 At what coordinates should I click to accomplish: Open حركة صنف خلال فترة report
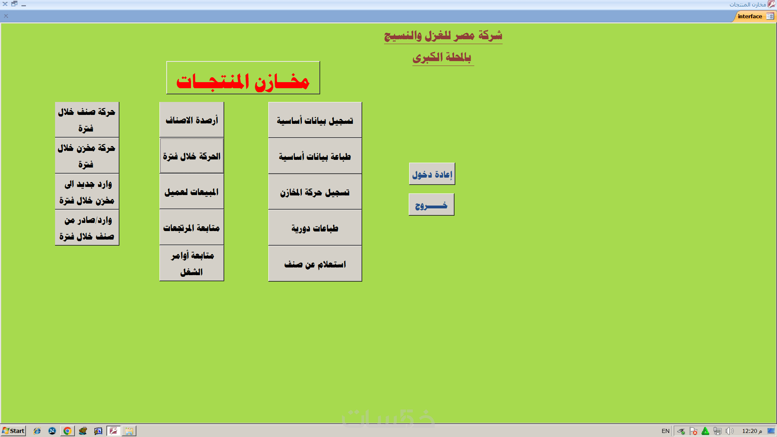click(87, 120)
